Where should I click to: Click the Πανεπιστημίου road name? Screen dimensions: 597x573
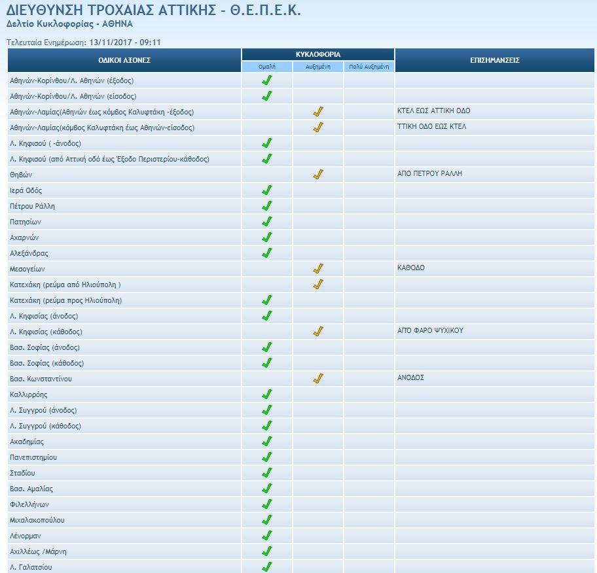pyautogui.click(x=33, y=457)
